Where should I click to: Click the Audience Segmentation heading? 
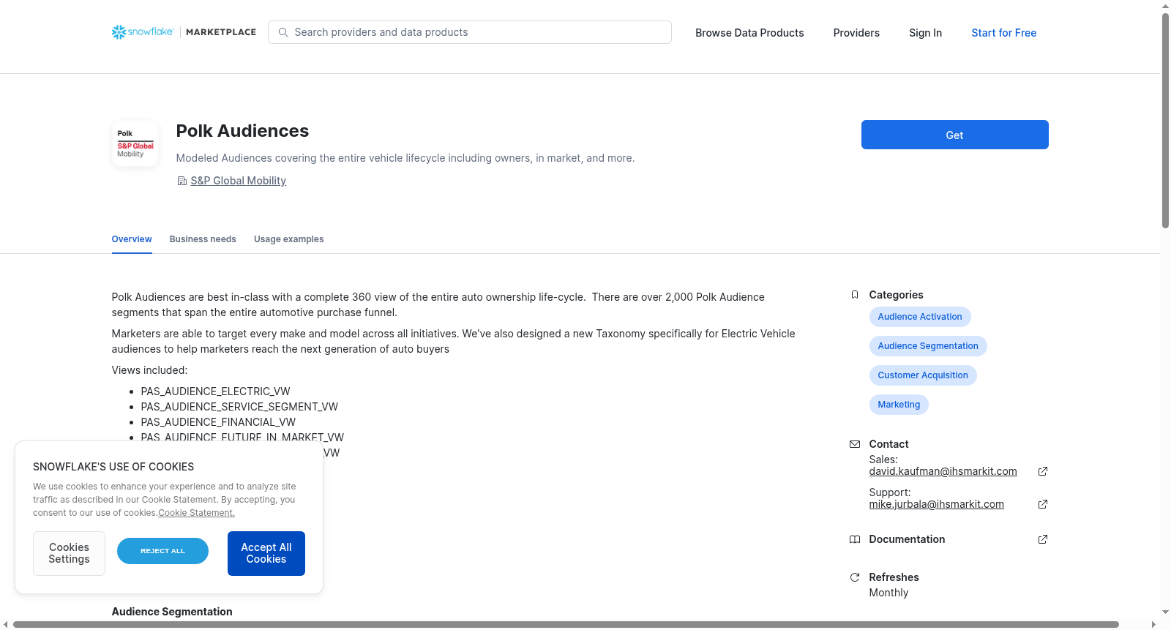(172, 612)
